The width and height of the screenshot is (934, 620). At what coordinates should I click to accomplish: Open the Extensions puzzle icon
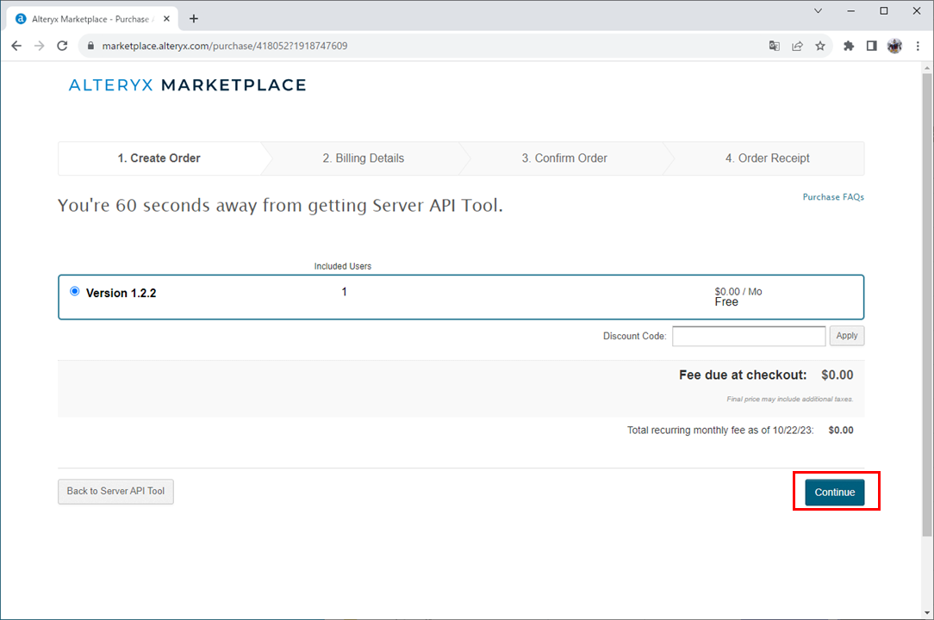pyautogui.click(x=849, y=46)
